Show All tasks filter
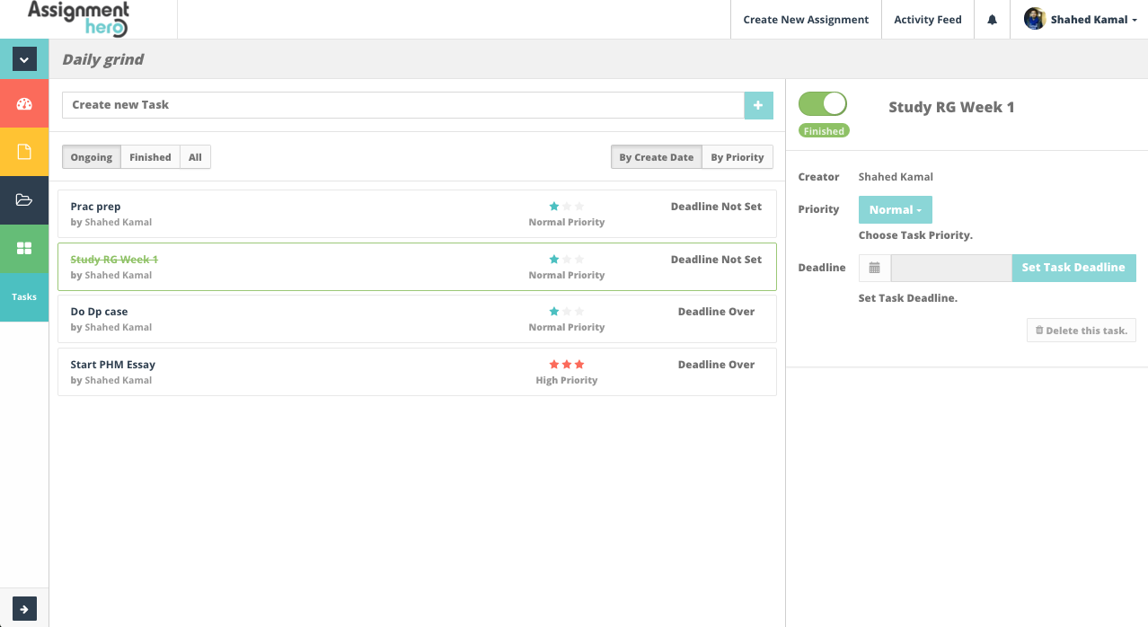The height and width of the screenshot is (627, 1148). click(195, 157)
